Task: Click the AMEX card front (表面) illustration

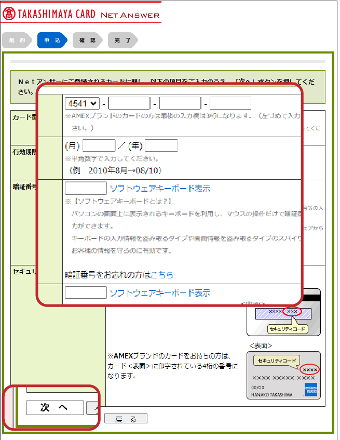Action: tap(283, 375)
